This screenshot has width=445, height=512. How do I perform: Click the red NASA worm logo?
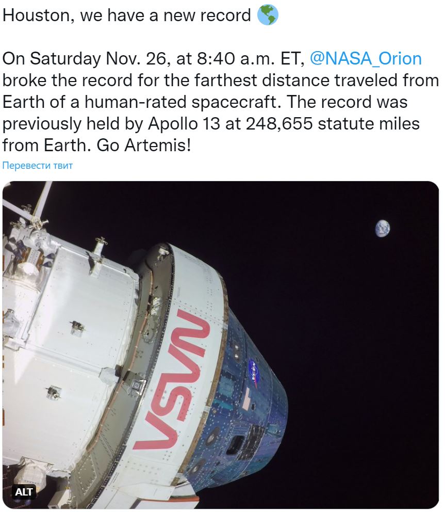pos(175,380)
